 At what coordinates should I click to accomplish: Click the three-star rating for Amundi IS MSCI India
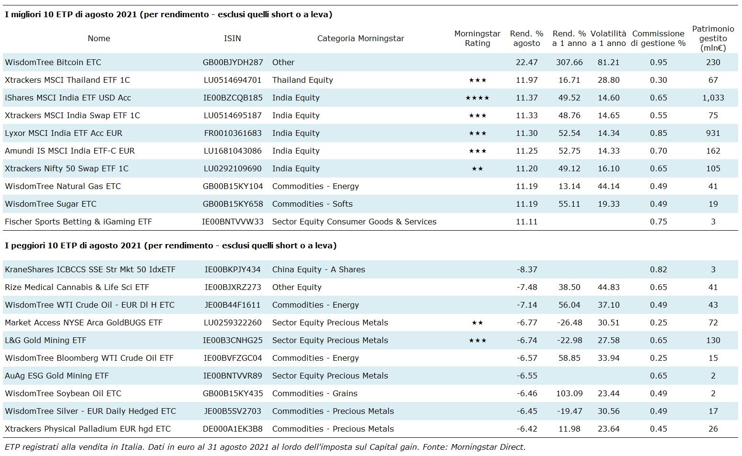[477, 151]
